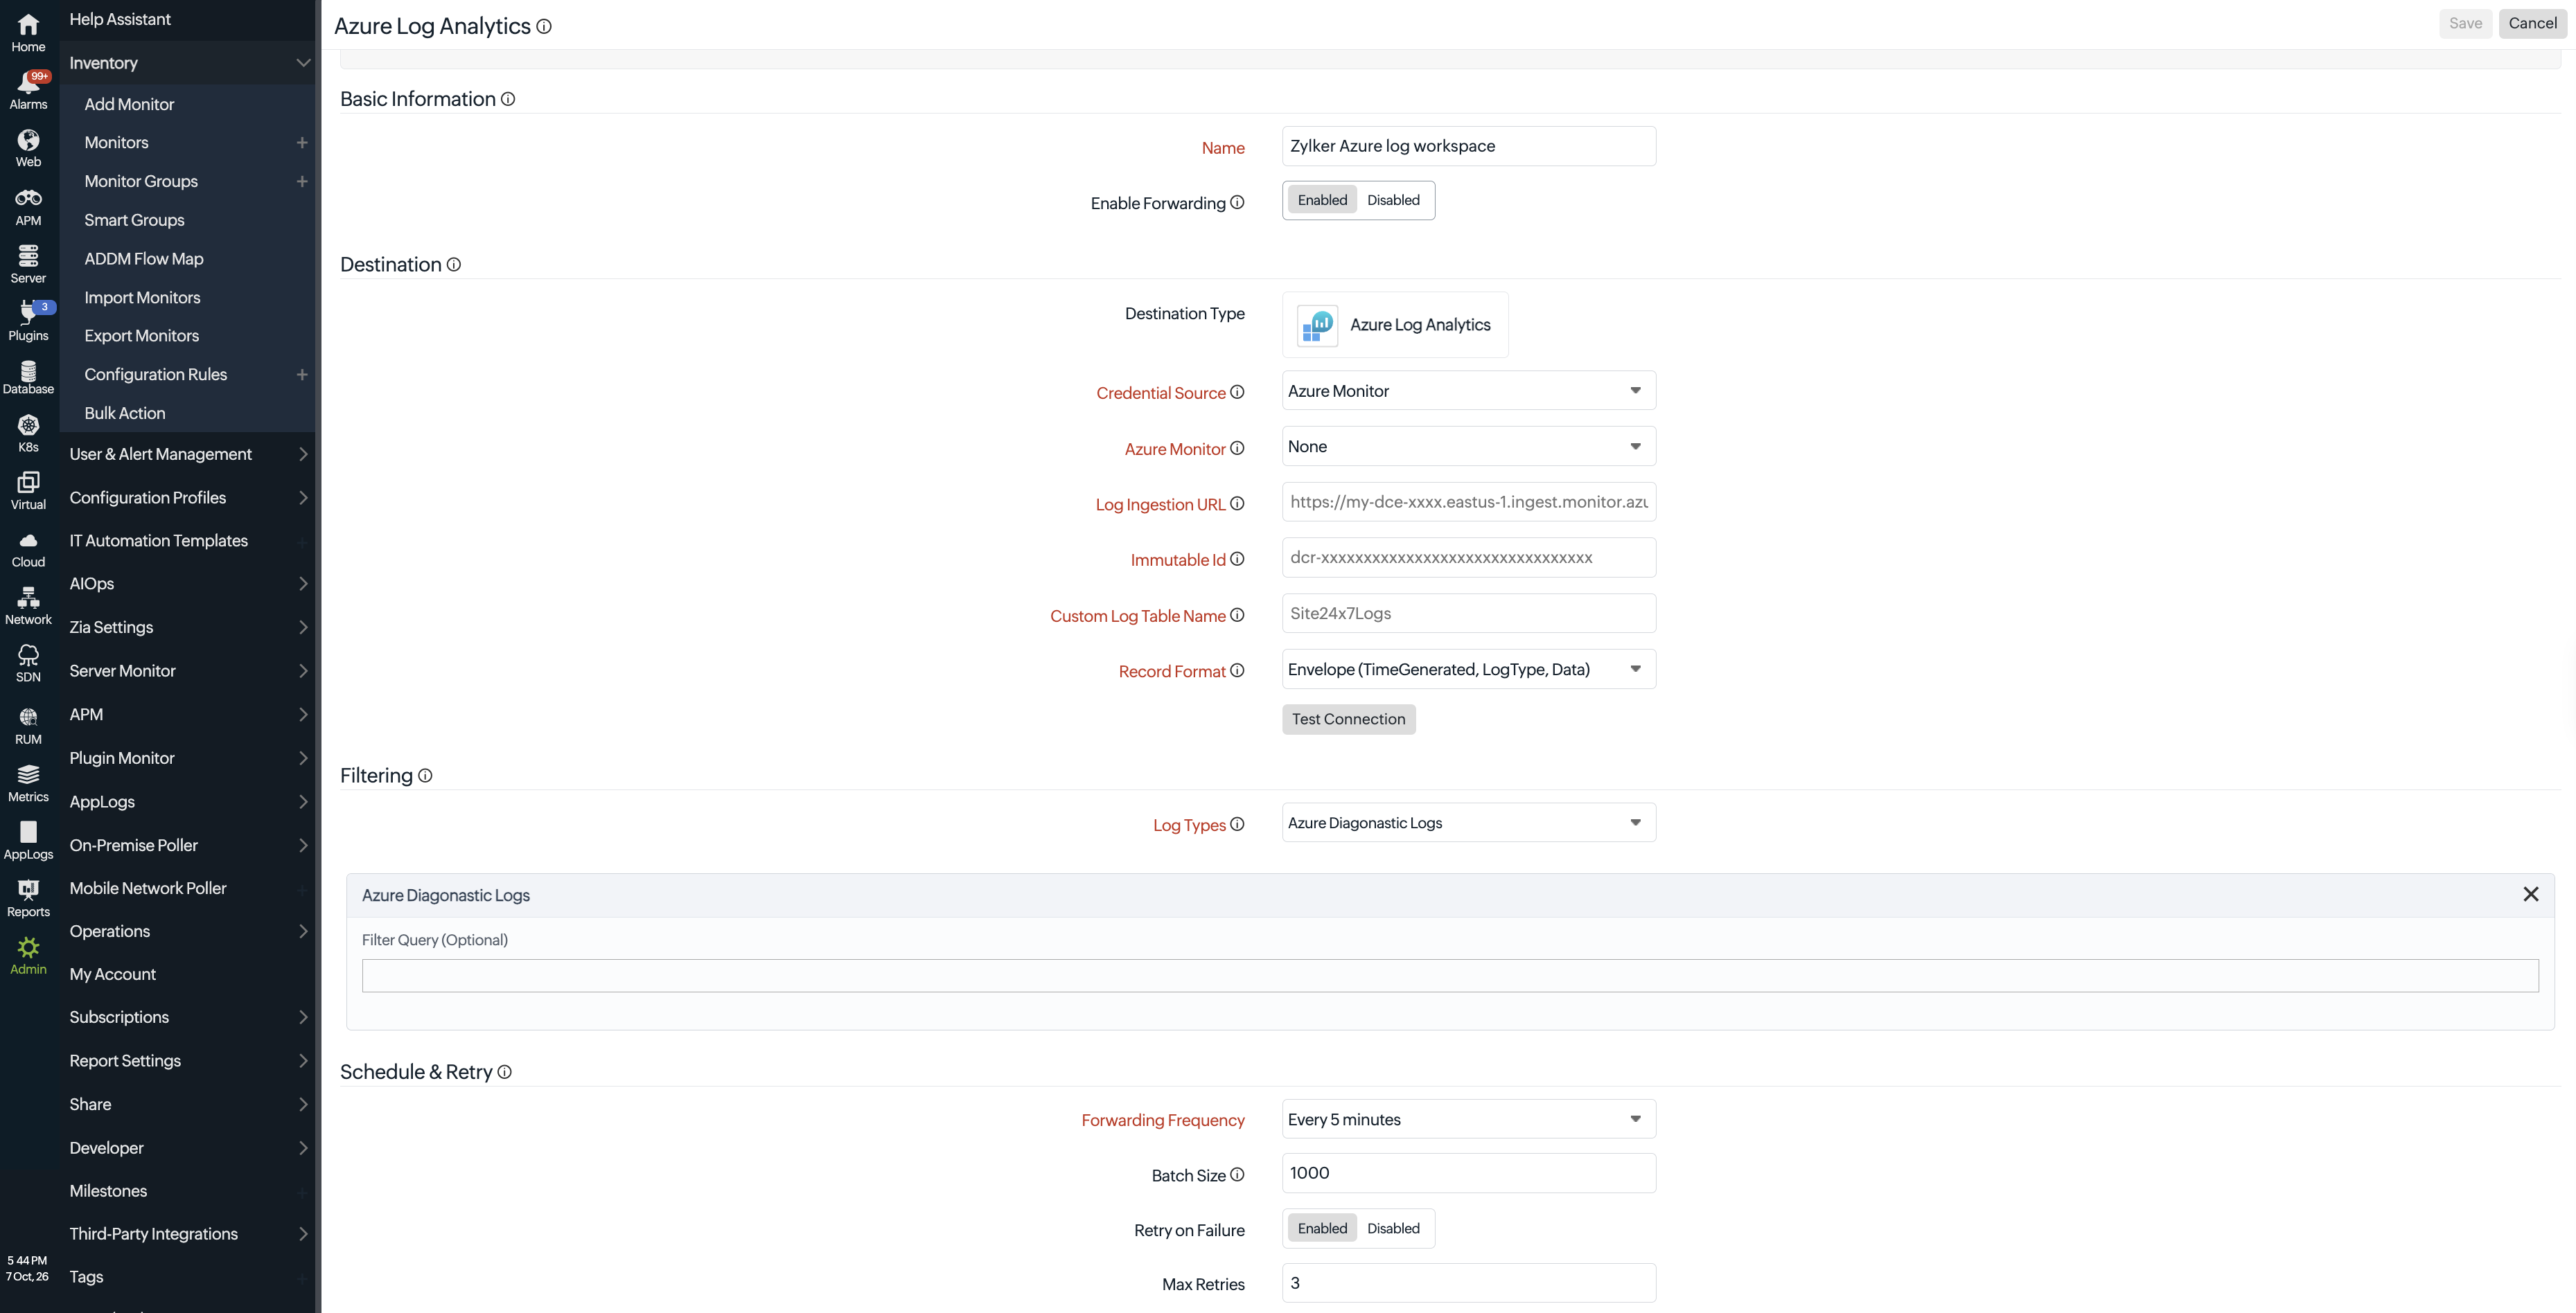Click info icon beside Azure Log Analytics title
The height and width of the screenshot is (1313, 2576).
[x=544, y=27]
